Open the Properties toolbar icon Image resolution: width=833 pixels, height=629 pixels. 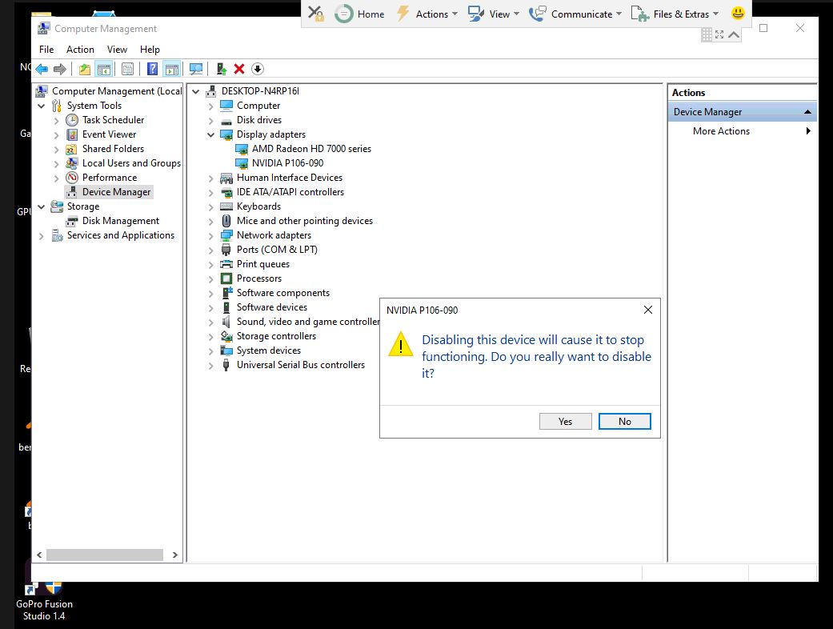point(127,69)
